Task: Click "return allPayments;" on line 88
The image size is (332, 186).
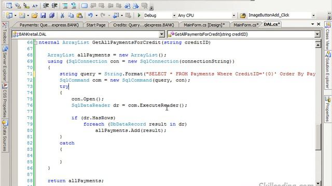Action: [76, 181]
